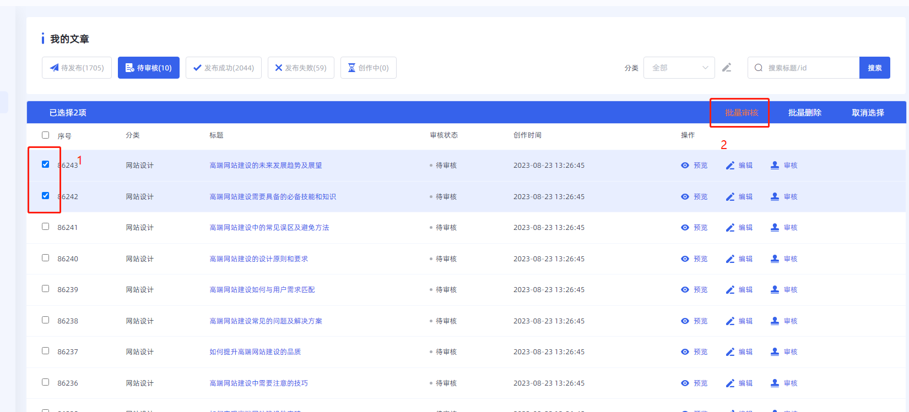Screen dimensions: 909x412
Task: Open article link 高端网站建设常见的问题及解决方案
Action: (266, 321)
